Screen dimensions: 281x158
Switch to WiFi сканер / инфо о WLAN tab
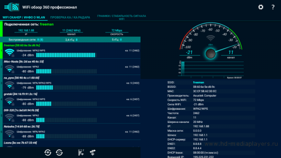tap(24, 18)
